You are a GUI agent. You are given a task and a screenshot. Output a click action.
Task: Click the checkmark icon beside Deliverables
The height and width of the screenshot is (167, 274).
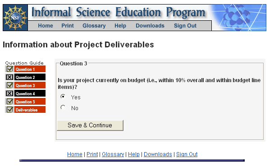pos(10,110)
